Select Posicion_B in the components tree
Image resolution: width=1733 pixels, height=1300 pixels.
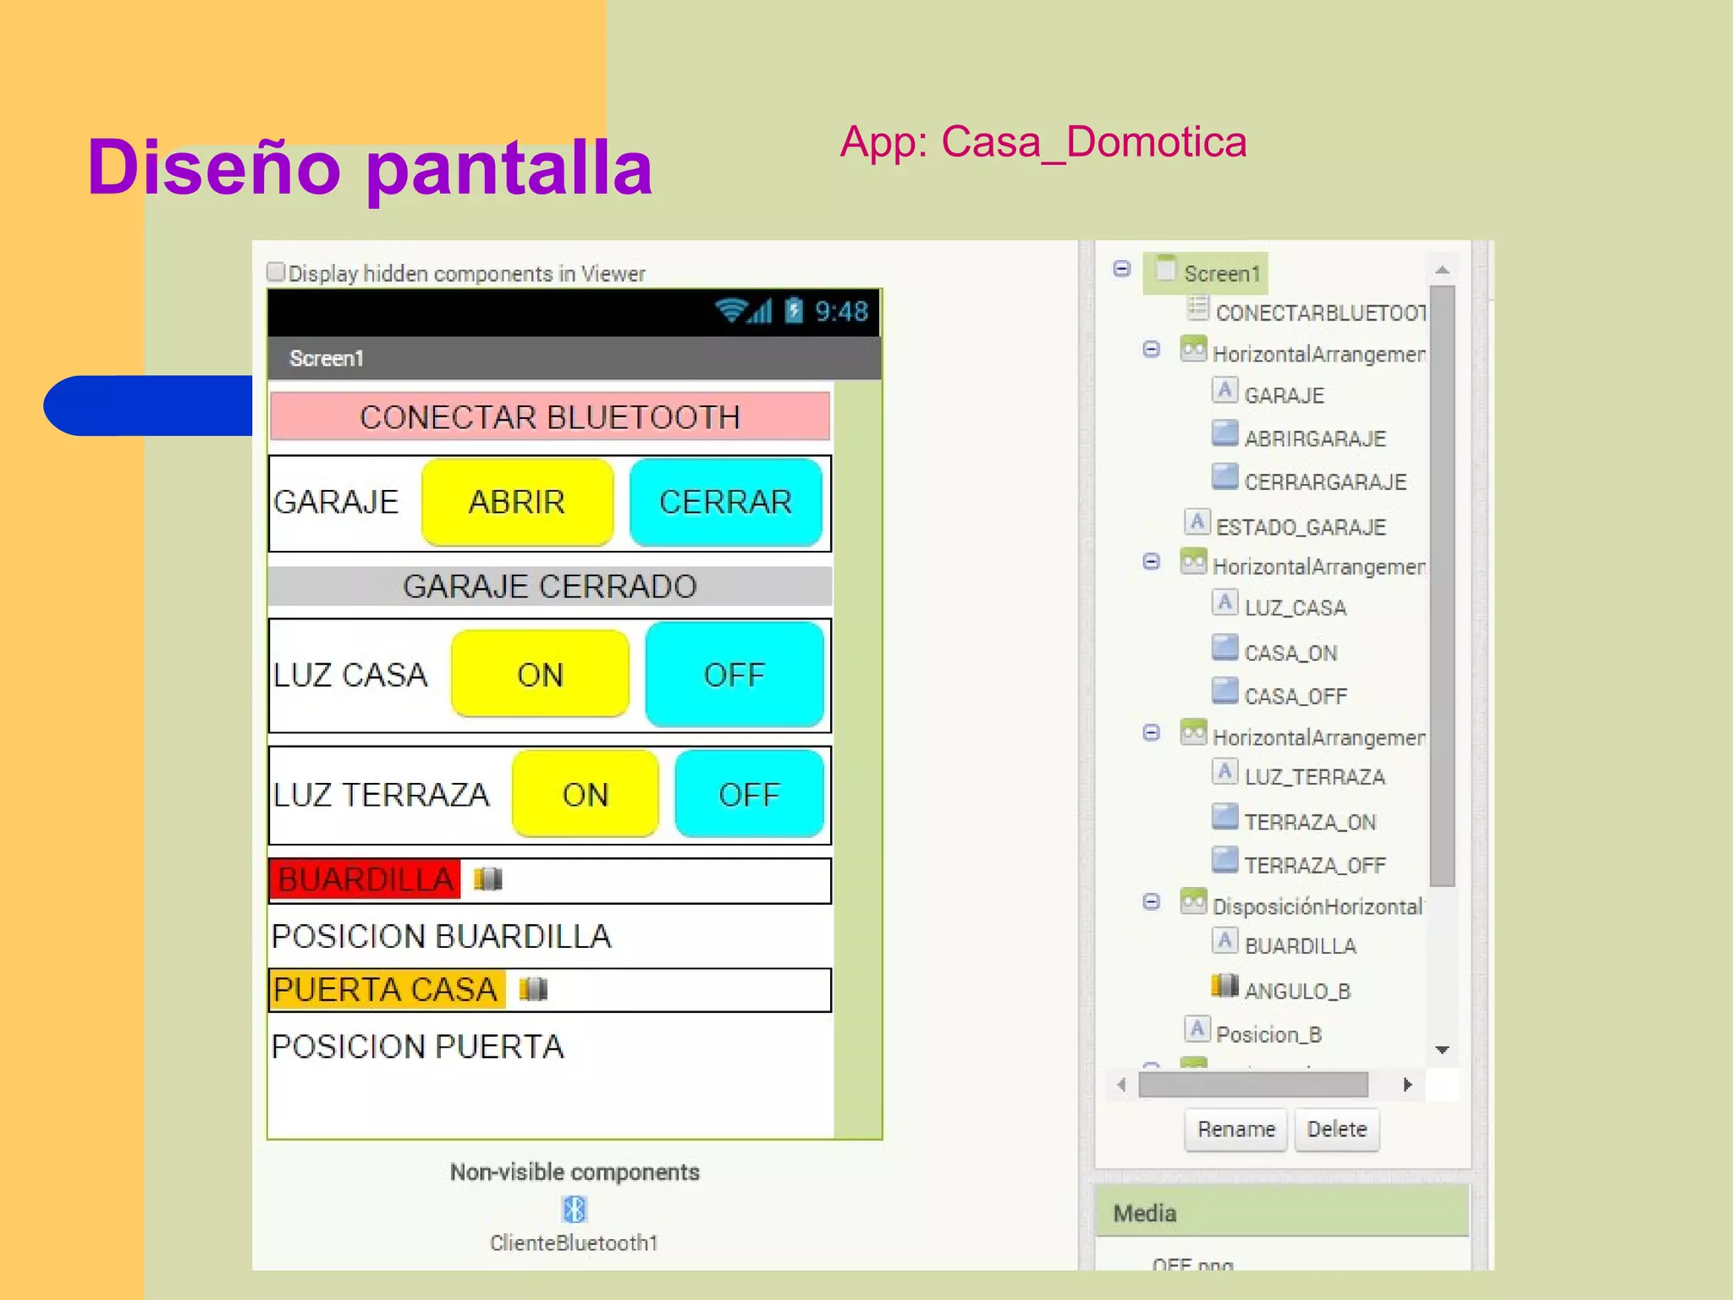click(1268, 1034)
